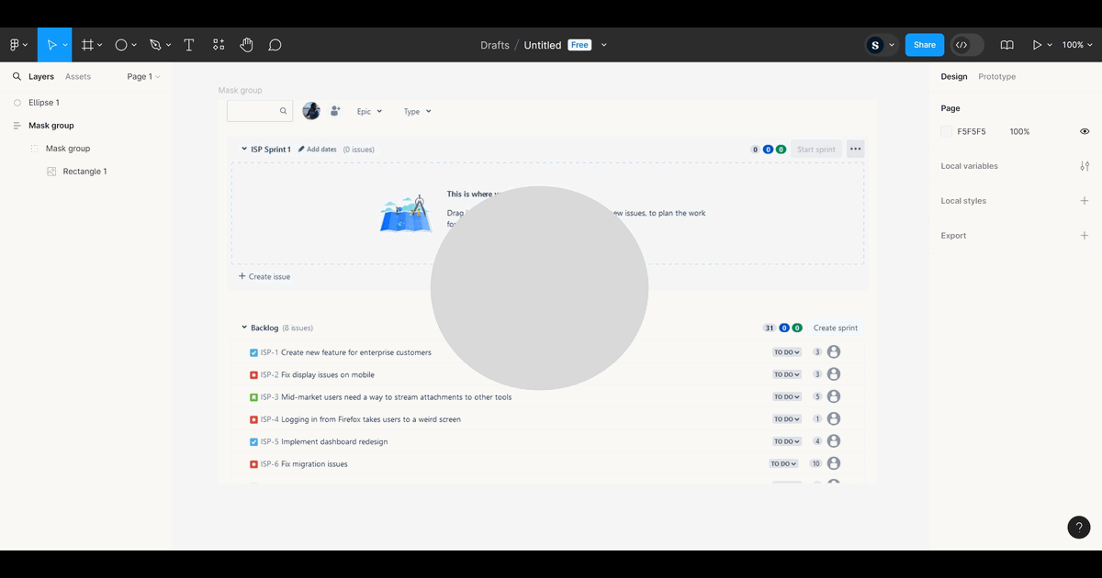Select the Hand tool
Viewport: 1102px width, 578px height.
point(246,45)
